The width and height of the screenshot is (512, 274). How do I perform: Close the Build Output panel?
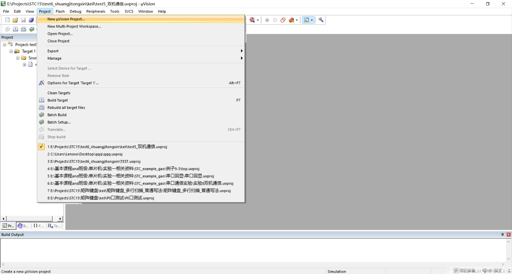509,234
